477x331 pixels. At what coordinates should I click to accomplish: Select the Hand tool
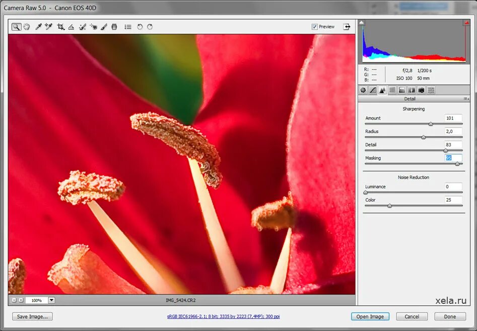tap(27, 27)
